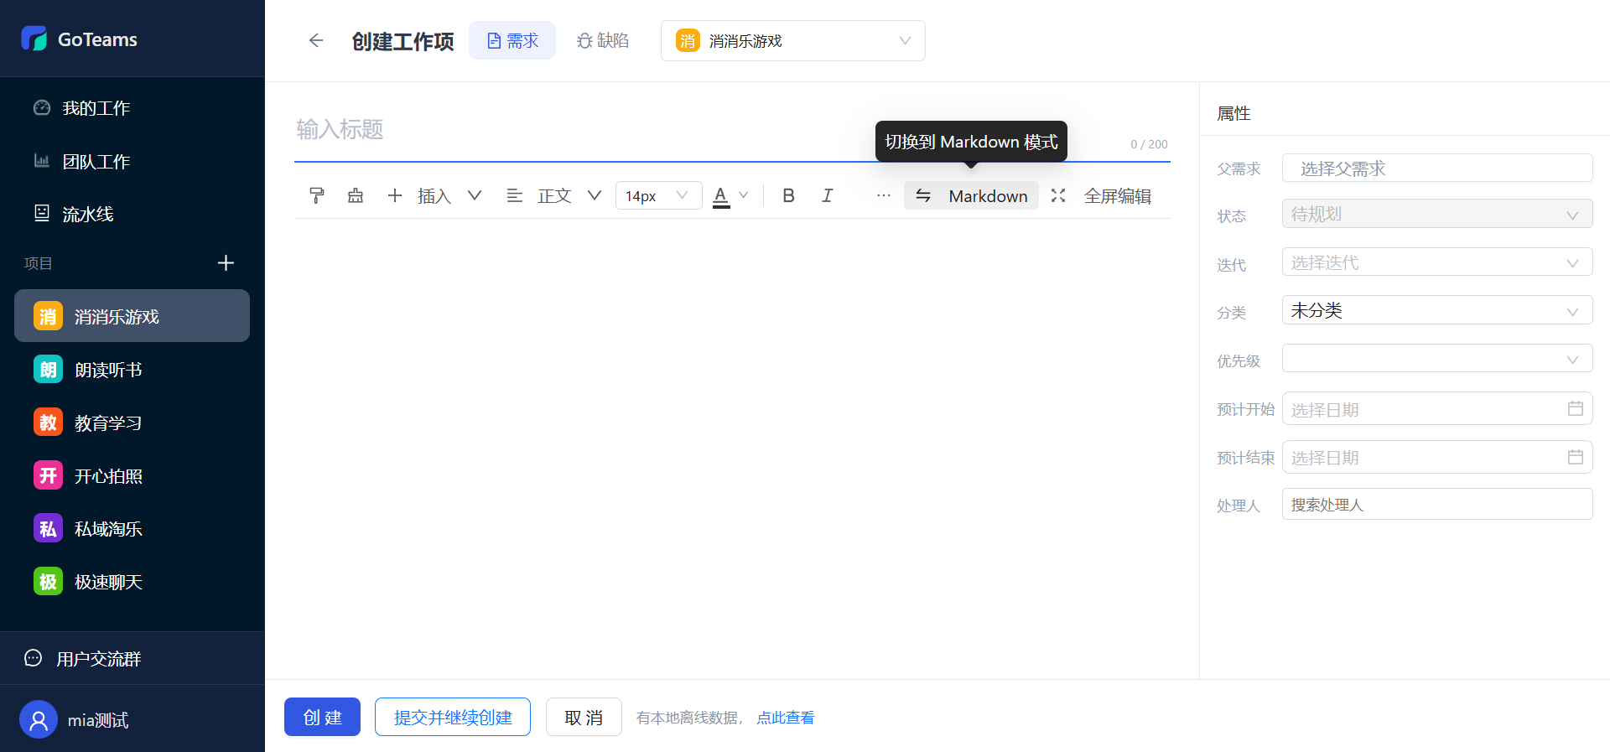Image resolution: width=1610 pixels, height=752 pixels.
Task: Select the 教育学习 project
Action: click(132, 423)
